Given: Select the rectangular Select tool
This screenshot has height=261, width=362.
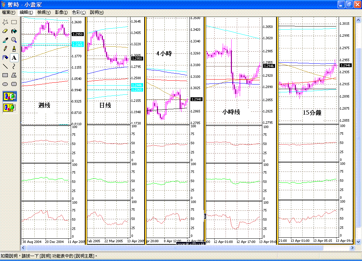Looking at the screenshot, I should tap(14, 22).
